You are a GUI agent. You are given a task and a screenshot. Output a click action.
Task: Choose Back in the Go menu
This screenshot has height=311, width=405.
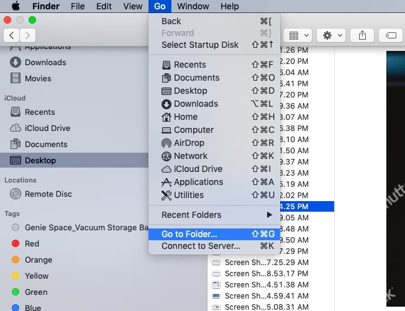pos(214,21)
